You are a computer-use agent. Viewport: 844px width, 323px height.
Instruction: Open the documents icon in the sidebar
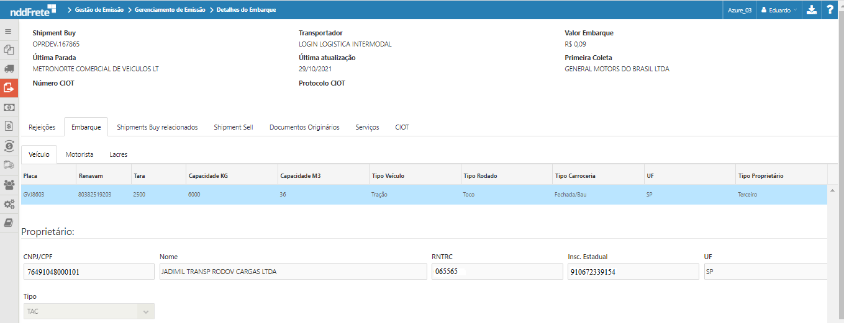coord(9,50)
